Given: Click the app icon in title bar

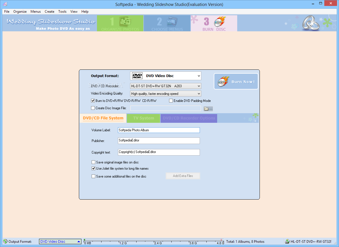Looking at the screenshot, I should [5, 4].
